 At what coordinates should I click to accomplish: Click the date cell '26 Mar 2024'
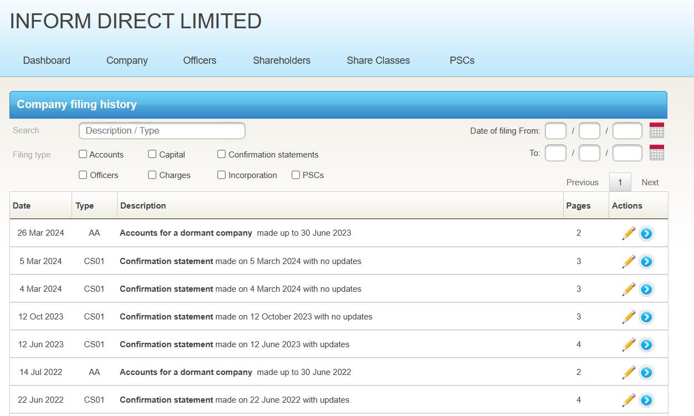pos(40,233)
